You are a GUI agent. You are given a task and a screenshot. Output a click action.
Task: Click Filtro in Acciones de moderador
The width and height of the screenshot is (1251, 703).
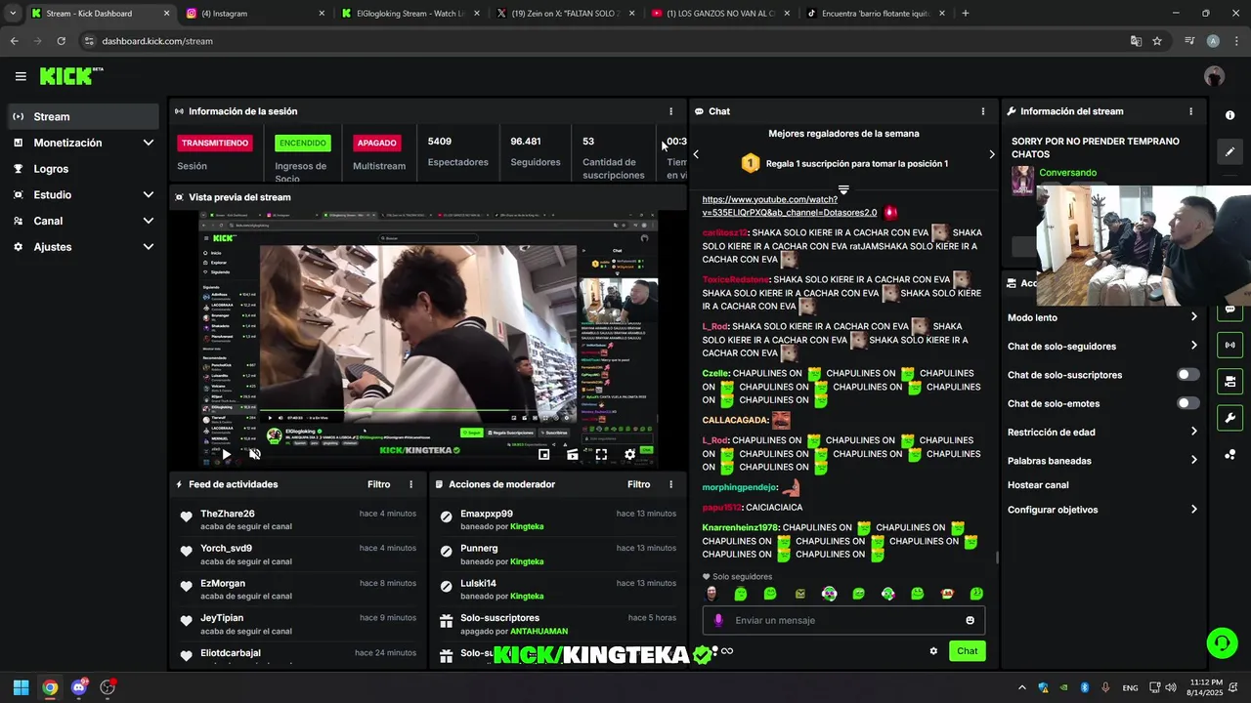point(638,484)
